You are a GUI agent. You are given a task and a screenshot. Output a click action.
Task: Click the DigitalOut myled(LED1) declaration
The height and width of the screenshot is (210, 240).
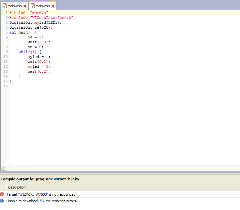35,22
